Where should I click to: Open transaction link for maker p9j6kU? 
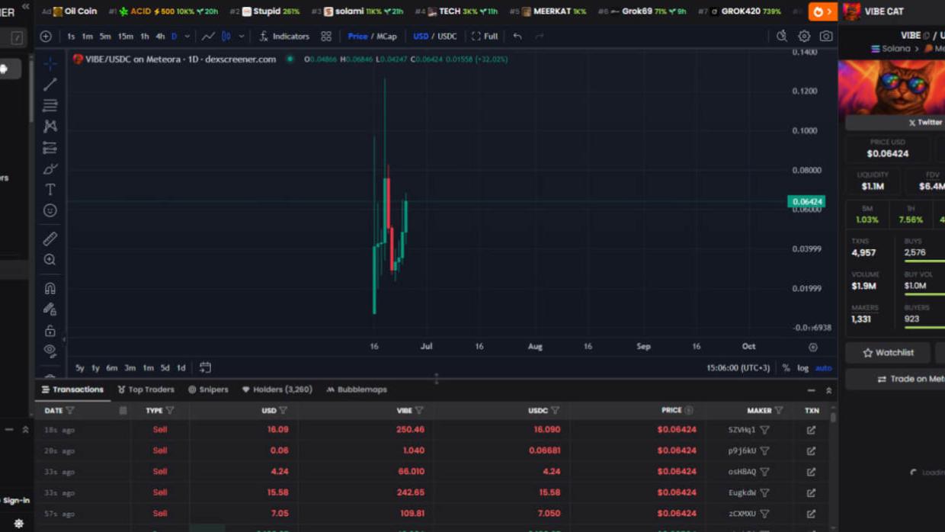[x=811, y=450]
